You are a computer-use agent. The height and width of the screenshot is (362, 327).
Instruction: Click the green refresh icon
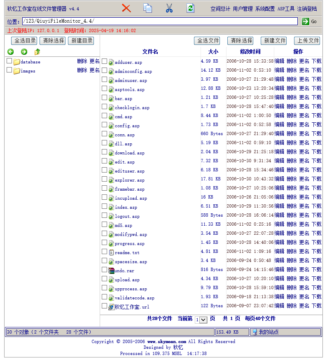click(x=190, y=8)
